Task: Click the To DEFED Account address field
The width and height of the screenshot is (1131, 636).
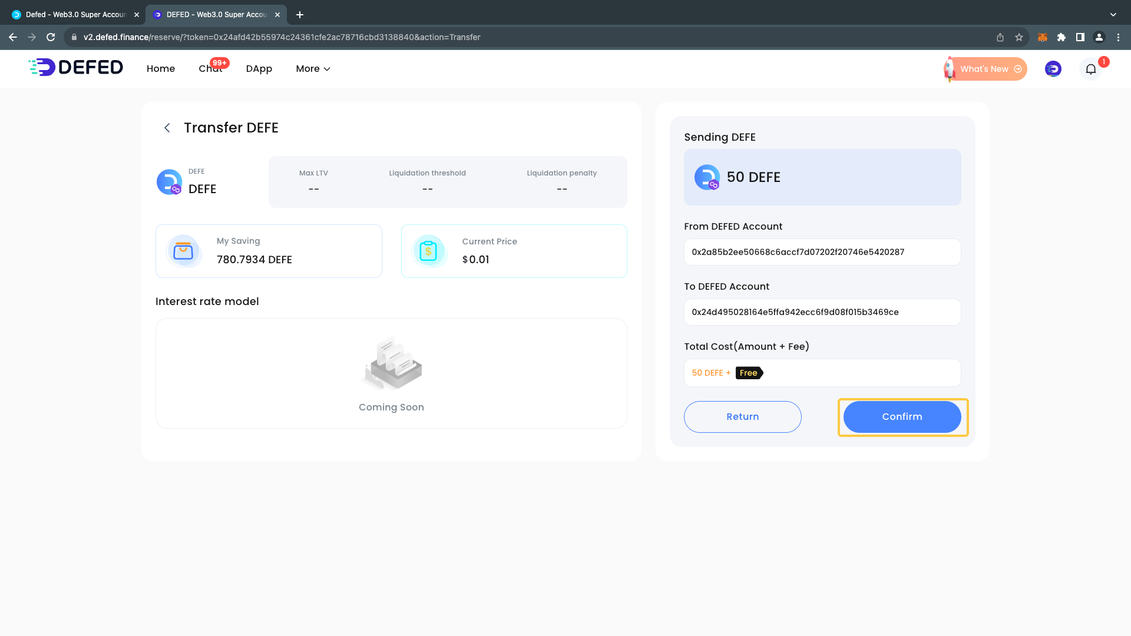Action: (822, 312)
